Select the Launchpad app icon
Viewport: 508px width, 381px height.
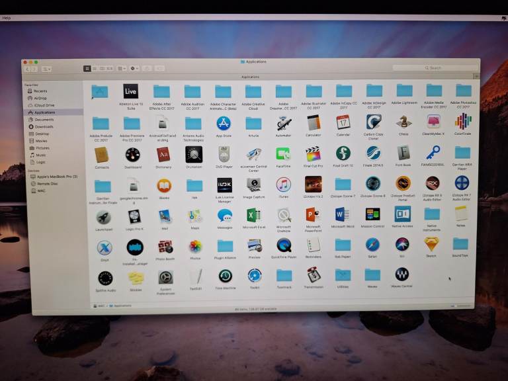104,217
